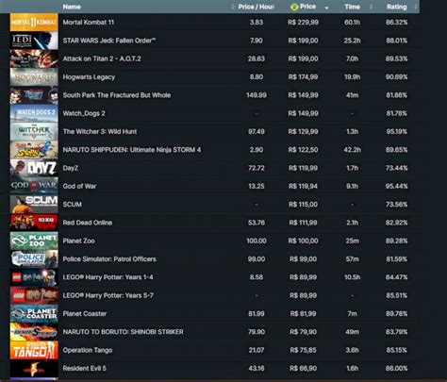Select the name 'Red Dead Online'
The image size is (447, 382).
[x=88, y=223]
